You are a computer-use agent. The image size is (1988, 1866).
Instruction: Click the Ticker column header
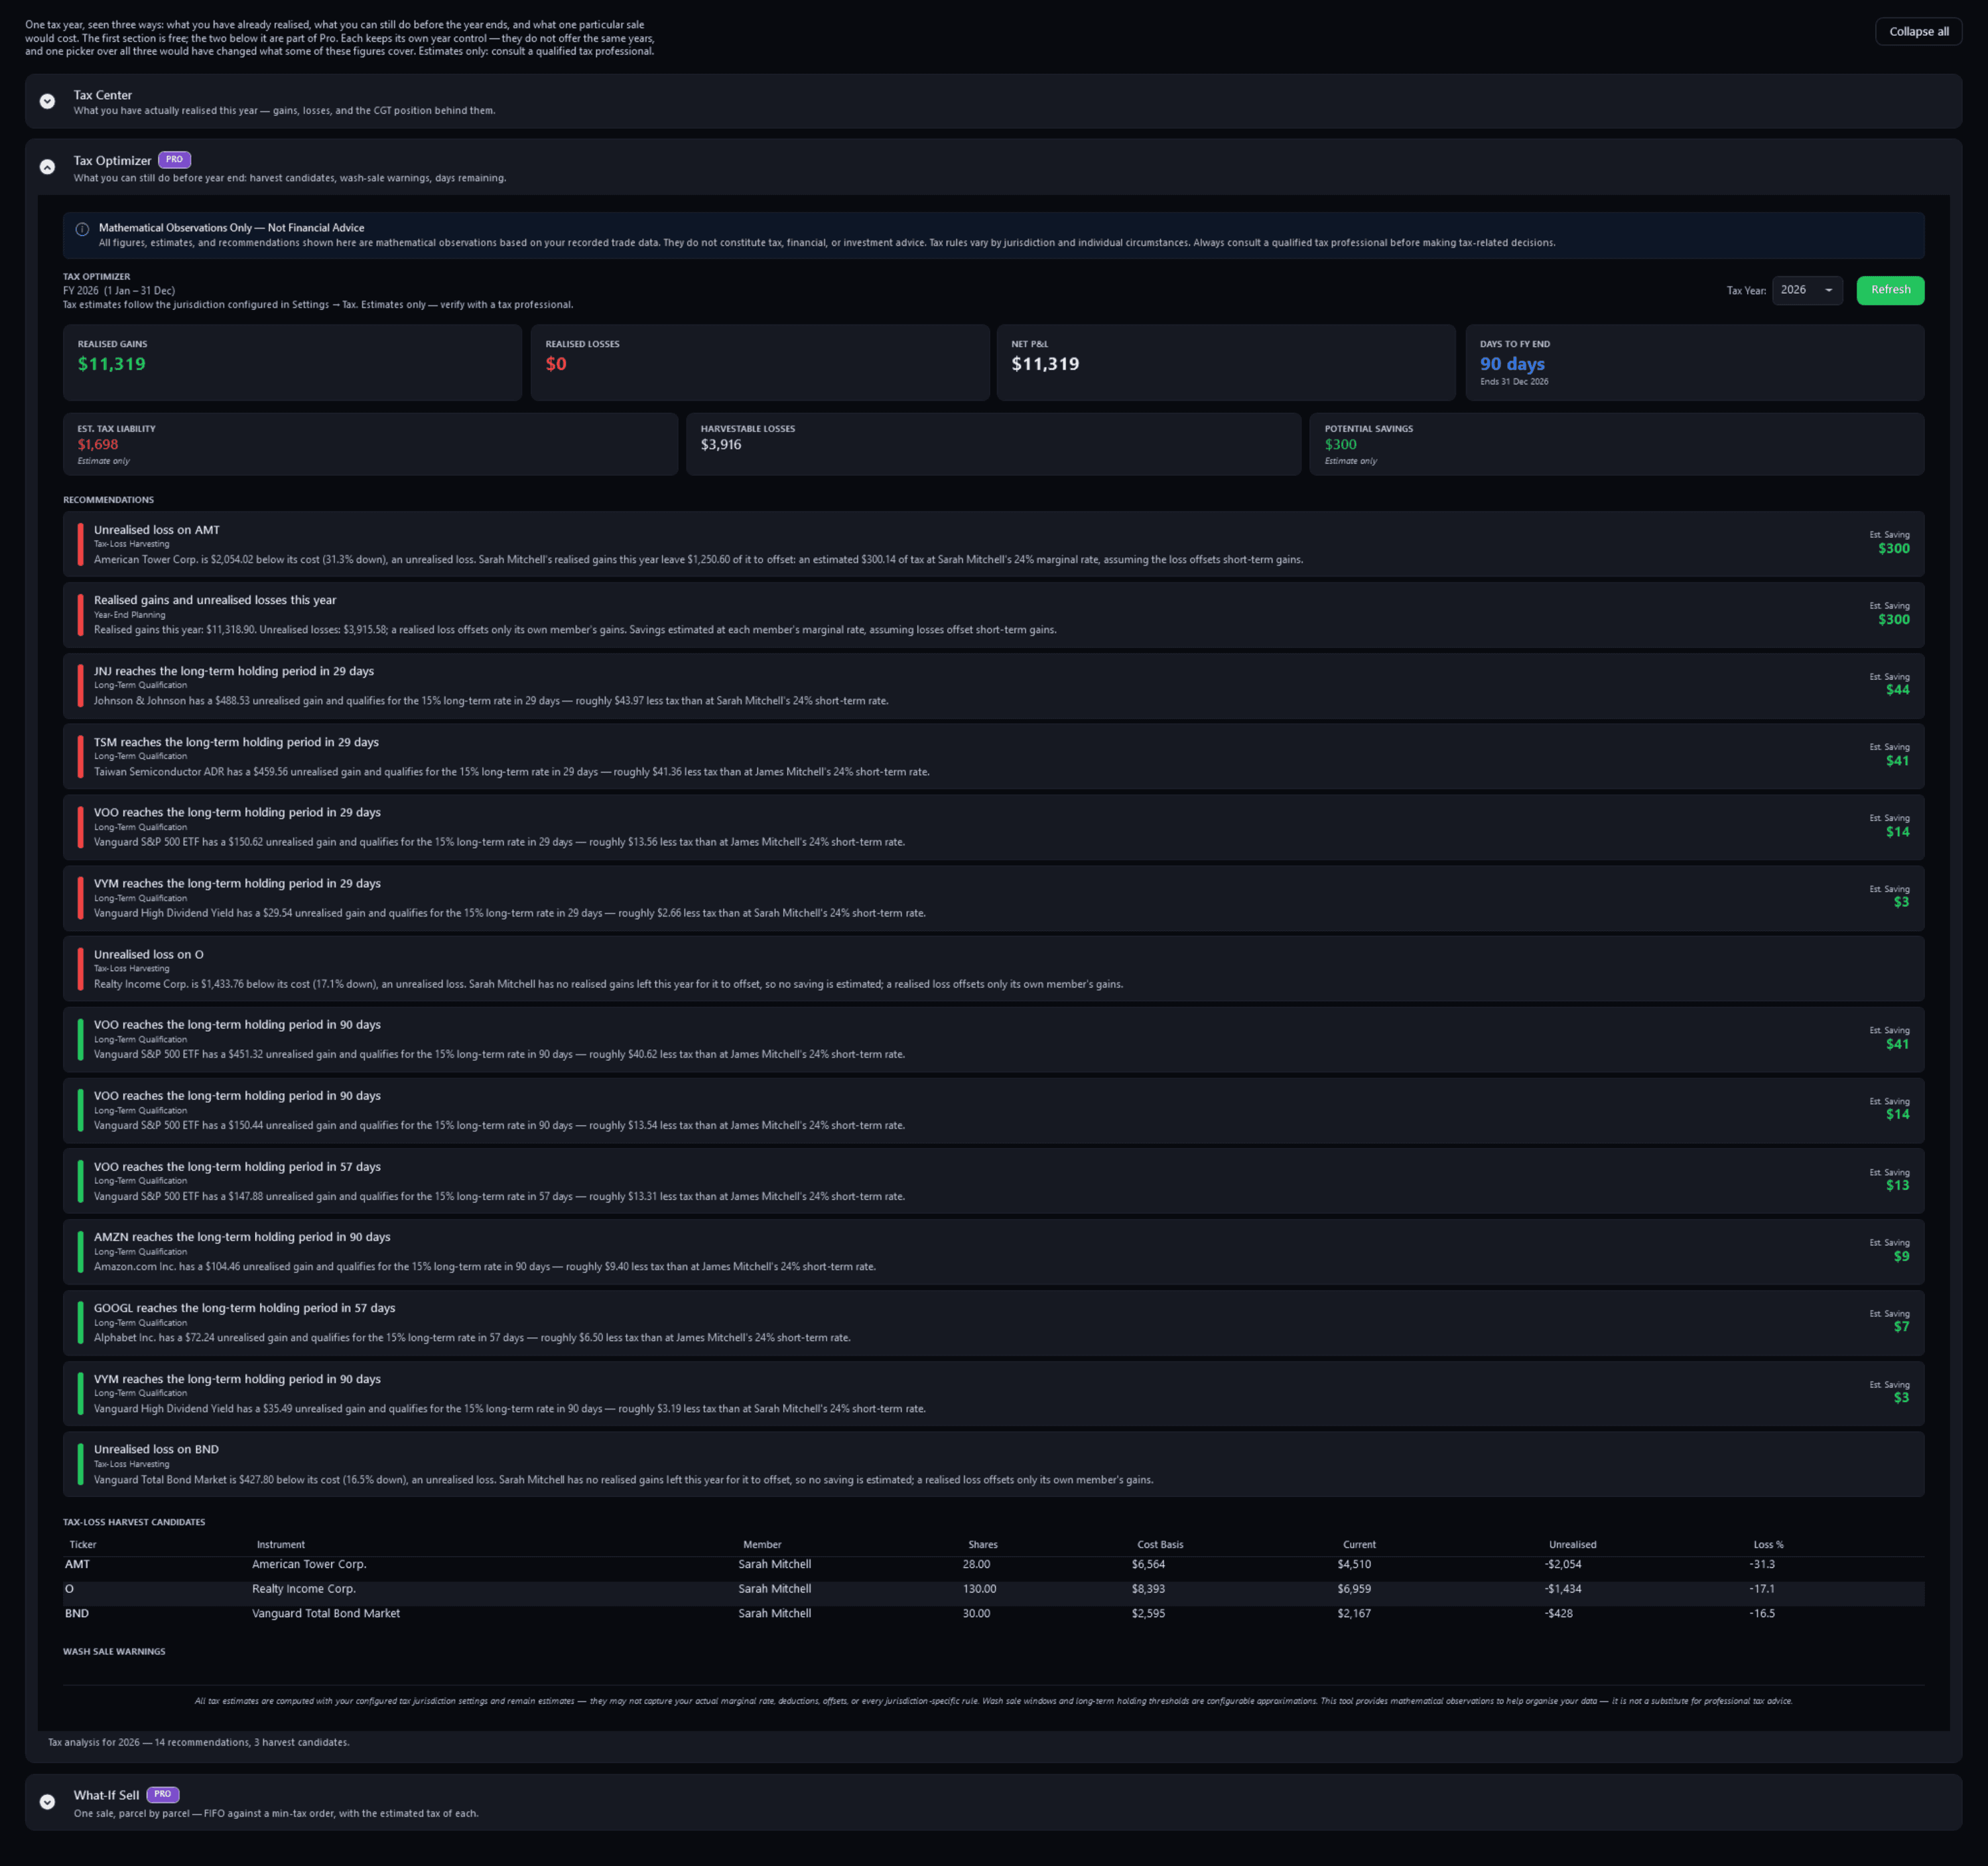coord(83,1543)
